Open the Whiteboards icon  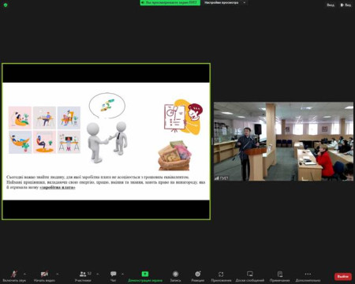click(x=250, y=274)
